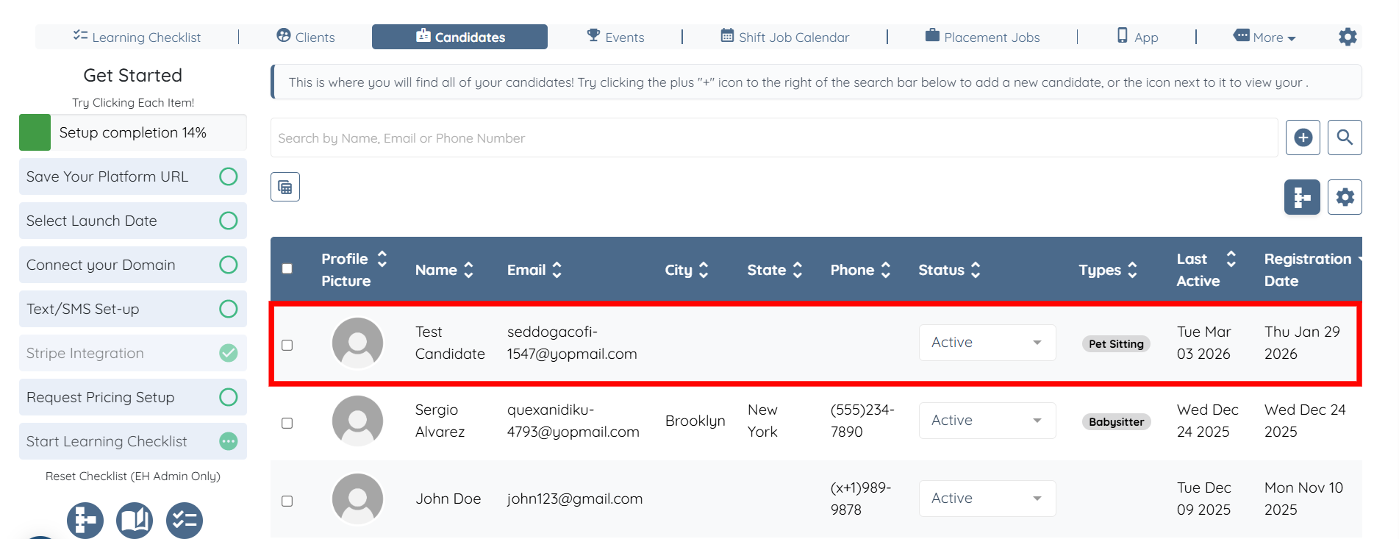Click Start Learning Checklist green dots indicator
Viewport: 1399px width, 539px height.
click(229, 441)
